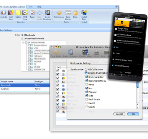
Task: Open the Tasks launcher icon
Action: pyautogui.click(x=32, y=14)
